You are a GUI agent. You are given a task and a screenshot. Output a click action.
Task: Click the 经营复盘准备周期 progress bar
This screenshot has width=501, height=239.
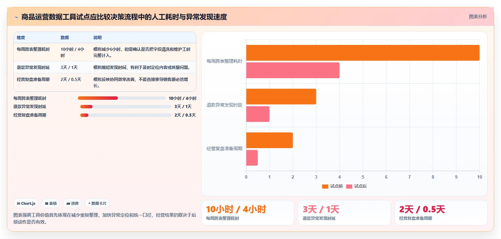(x=126, y=115)
